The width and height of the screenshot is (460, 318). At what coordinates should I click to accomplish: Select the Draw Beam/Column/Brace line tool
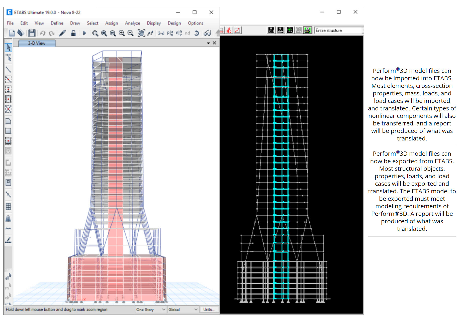point(8,69)
